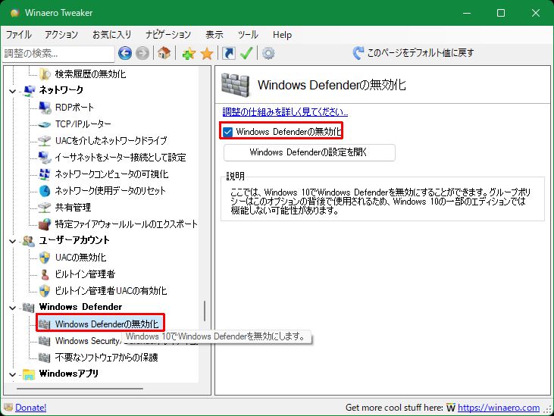Select ネットワーク使用データのリセット tree label
554x416 pixels.
[110, 191]
